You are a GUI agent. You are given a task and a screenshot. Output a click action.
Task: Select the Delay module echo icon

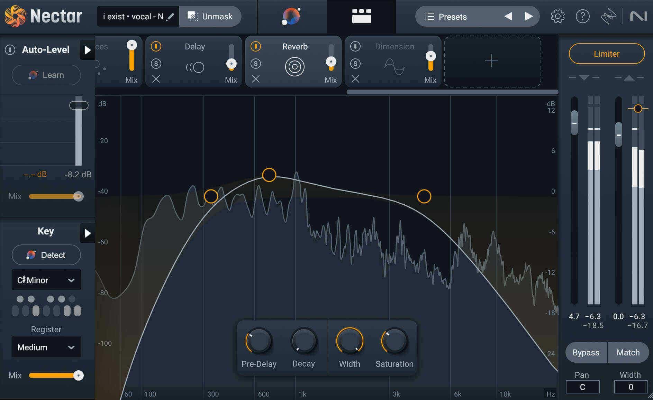coord(195,67)
